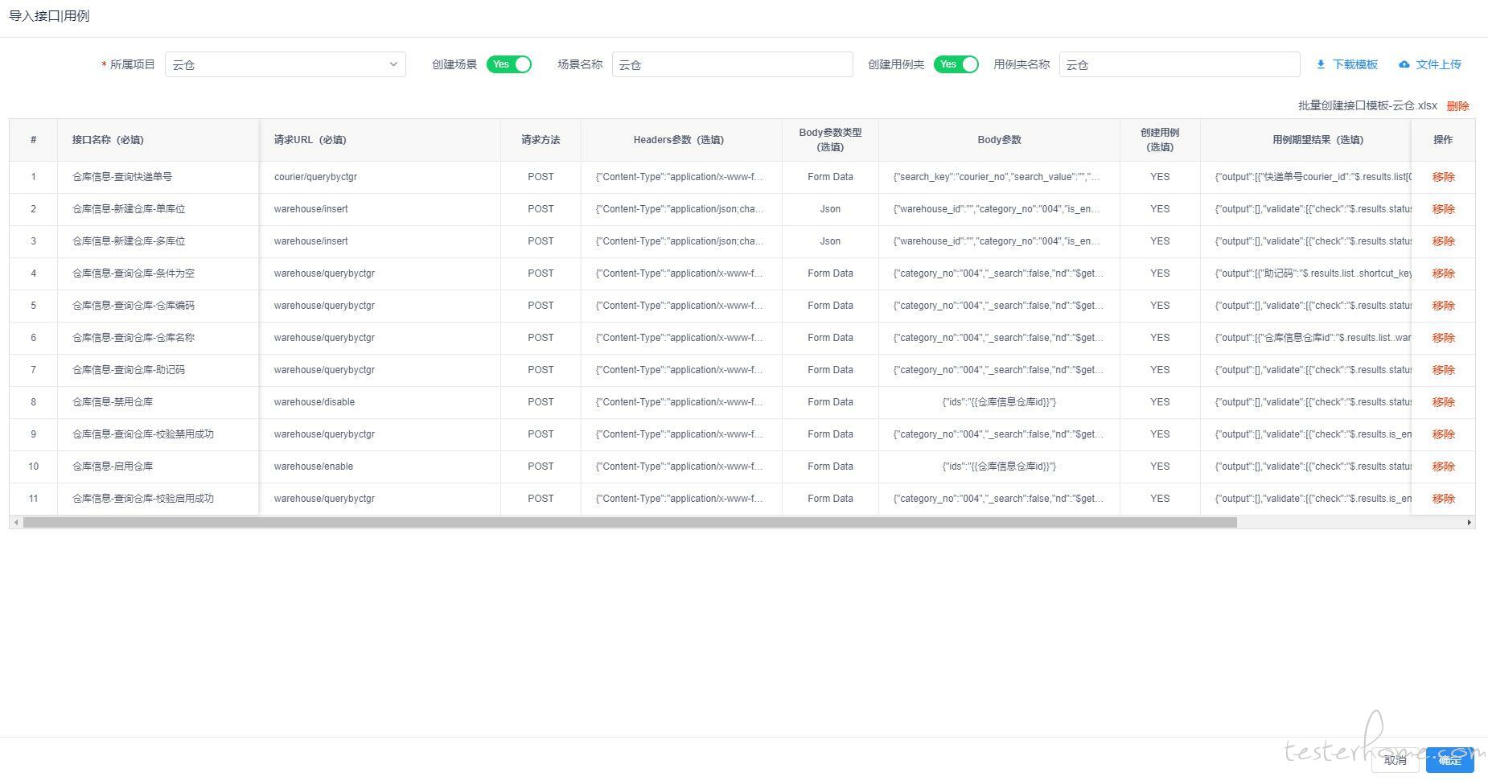Click Json body type in row 3
The height and width of the screenshot is (781, 1488).
[830, 241]
